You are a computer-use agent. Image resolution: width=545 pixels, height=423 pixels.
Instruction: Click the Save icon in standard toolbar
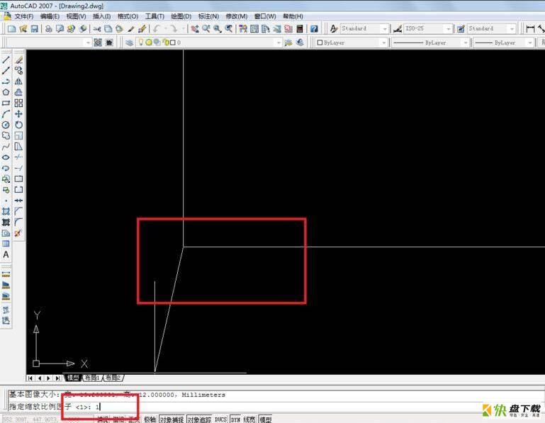(x=35, y=29)
